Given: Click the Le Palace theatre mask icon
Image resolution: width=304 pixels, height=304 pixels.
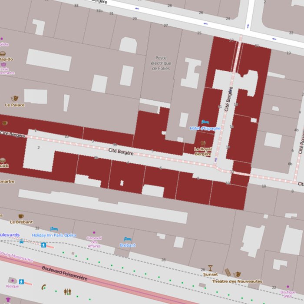Looking at the screenshot, I should [x=15, y=99].
